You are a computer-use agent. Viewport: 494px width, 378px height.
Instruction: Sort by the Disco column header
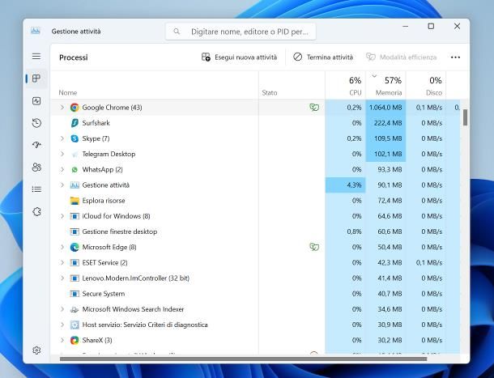(426, 85)
